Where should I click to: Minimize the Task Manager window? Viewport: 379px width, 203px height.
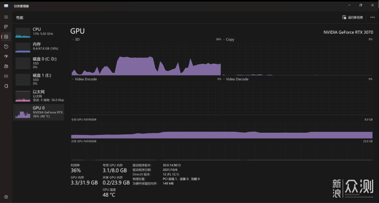350,5
